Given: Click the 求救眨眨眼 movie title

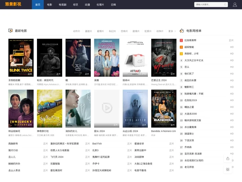Looking at the screenshot, I should (14, 80).
